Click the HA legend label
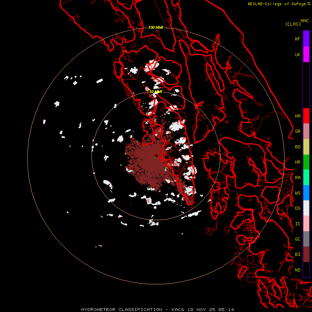Image resolution: width=312 pixels, height=312 pixels. click(297, 116)
